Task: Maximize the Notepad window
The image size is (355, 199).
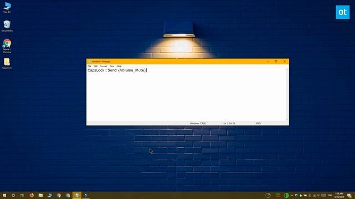Action: click(276, 61)
